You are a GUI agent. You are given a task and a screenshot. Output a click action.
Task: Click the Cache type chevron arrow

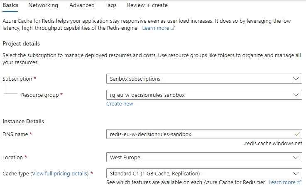296,174
